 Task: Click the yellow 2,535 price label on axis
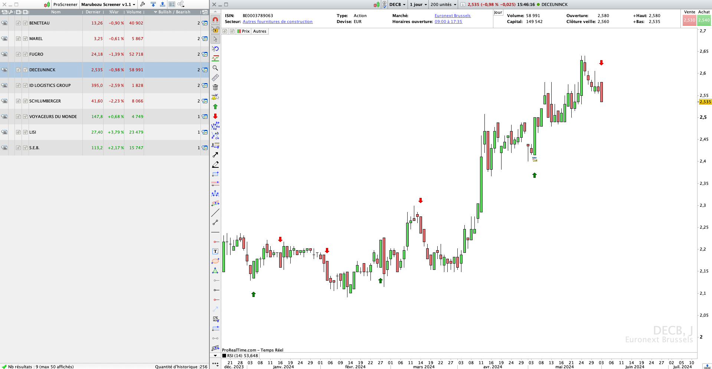[705, 102]
